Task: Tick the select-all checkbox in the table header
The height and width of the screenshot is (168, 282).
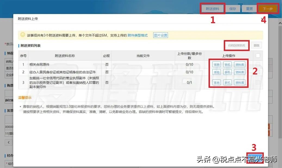Action: click(x=258, y=55)
